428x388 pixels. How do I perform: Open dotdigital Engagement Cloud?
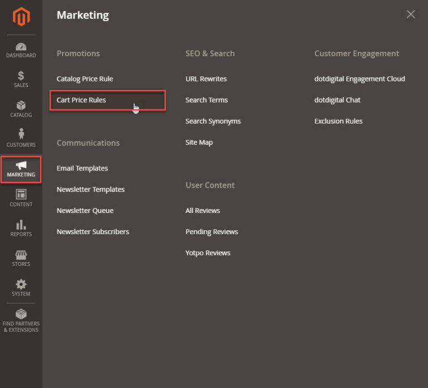tap(360, 79)
